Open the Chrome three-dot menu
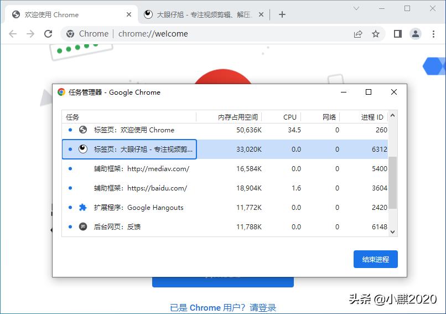 [433, 34]
